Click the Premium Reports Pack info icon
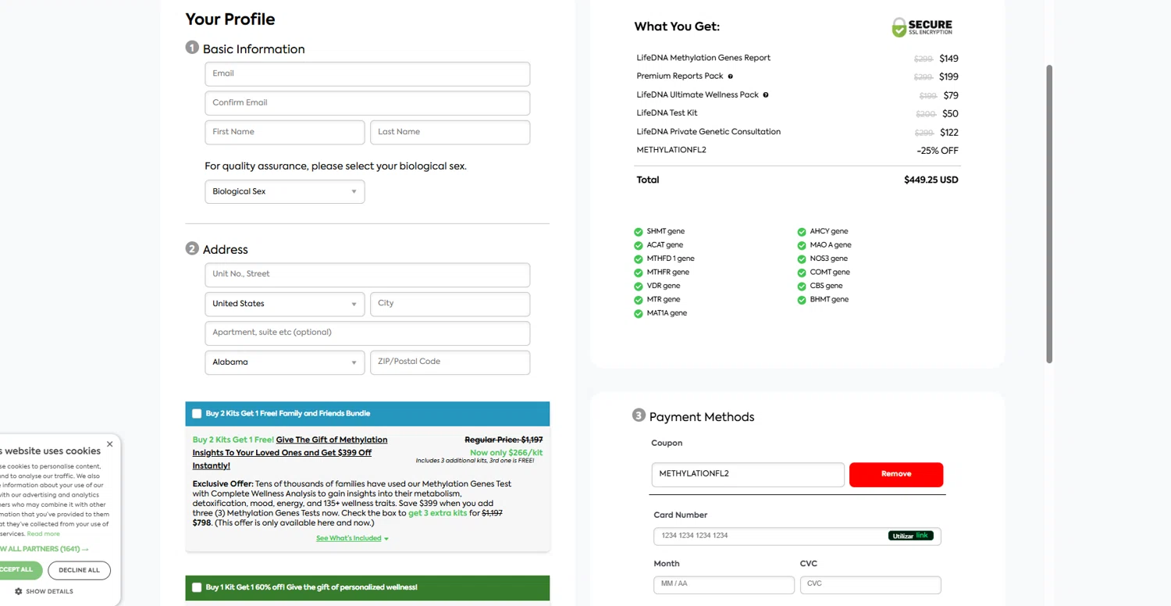Image resolution: width=1171 pixels, height=606 pixels. [x=731, y=77]
